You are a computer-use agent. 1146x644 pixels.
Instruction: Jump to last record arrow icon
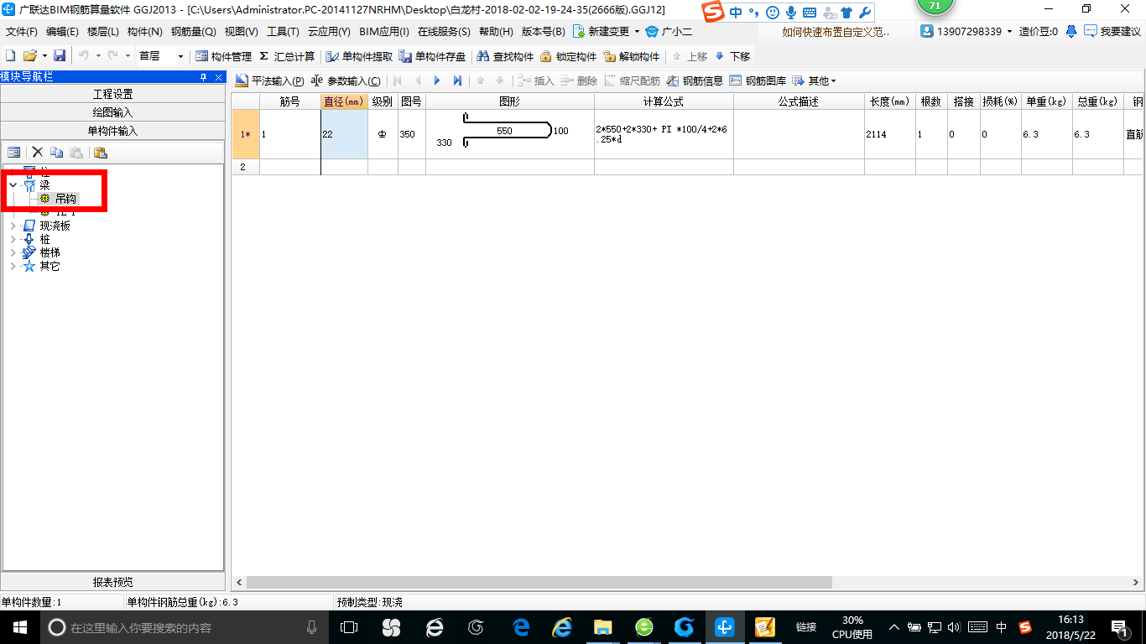point(457,80)
